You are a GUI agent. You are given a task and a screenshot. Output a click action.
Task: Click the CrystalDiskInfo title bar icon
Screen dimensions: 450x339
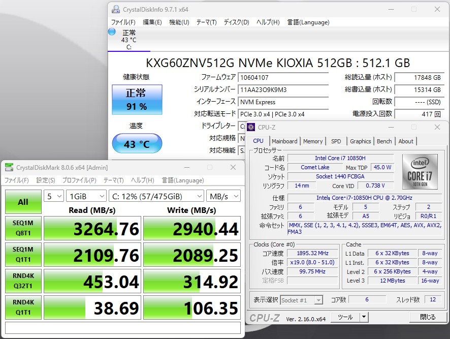click(116, 9)
